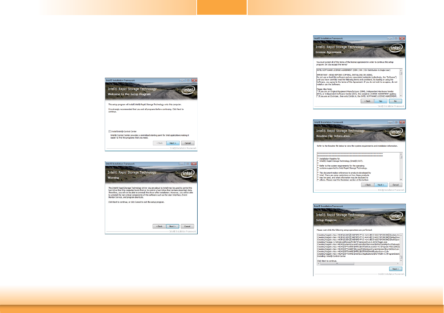Maximize the Readme File Information window
This screenshot has height=313, width=444.
(396, 122)
